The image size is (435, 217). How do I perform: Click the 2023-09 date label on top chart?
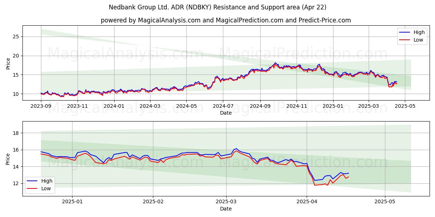click(x=41, y=106)
